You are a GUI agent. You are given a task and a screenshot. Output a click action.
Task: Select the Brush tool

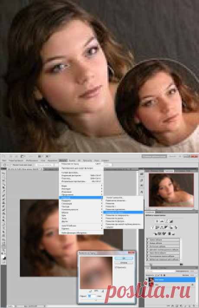(4, 199)
